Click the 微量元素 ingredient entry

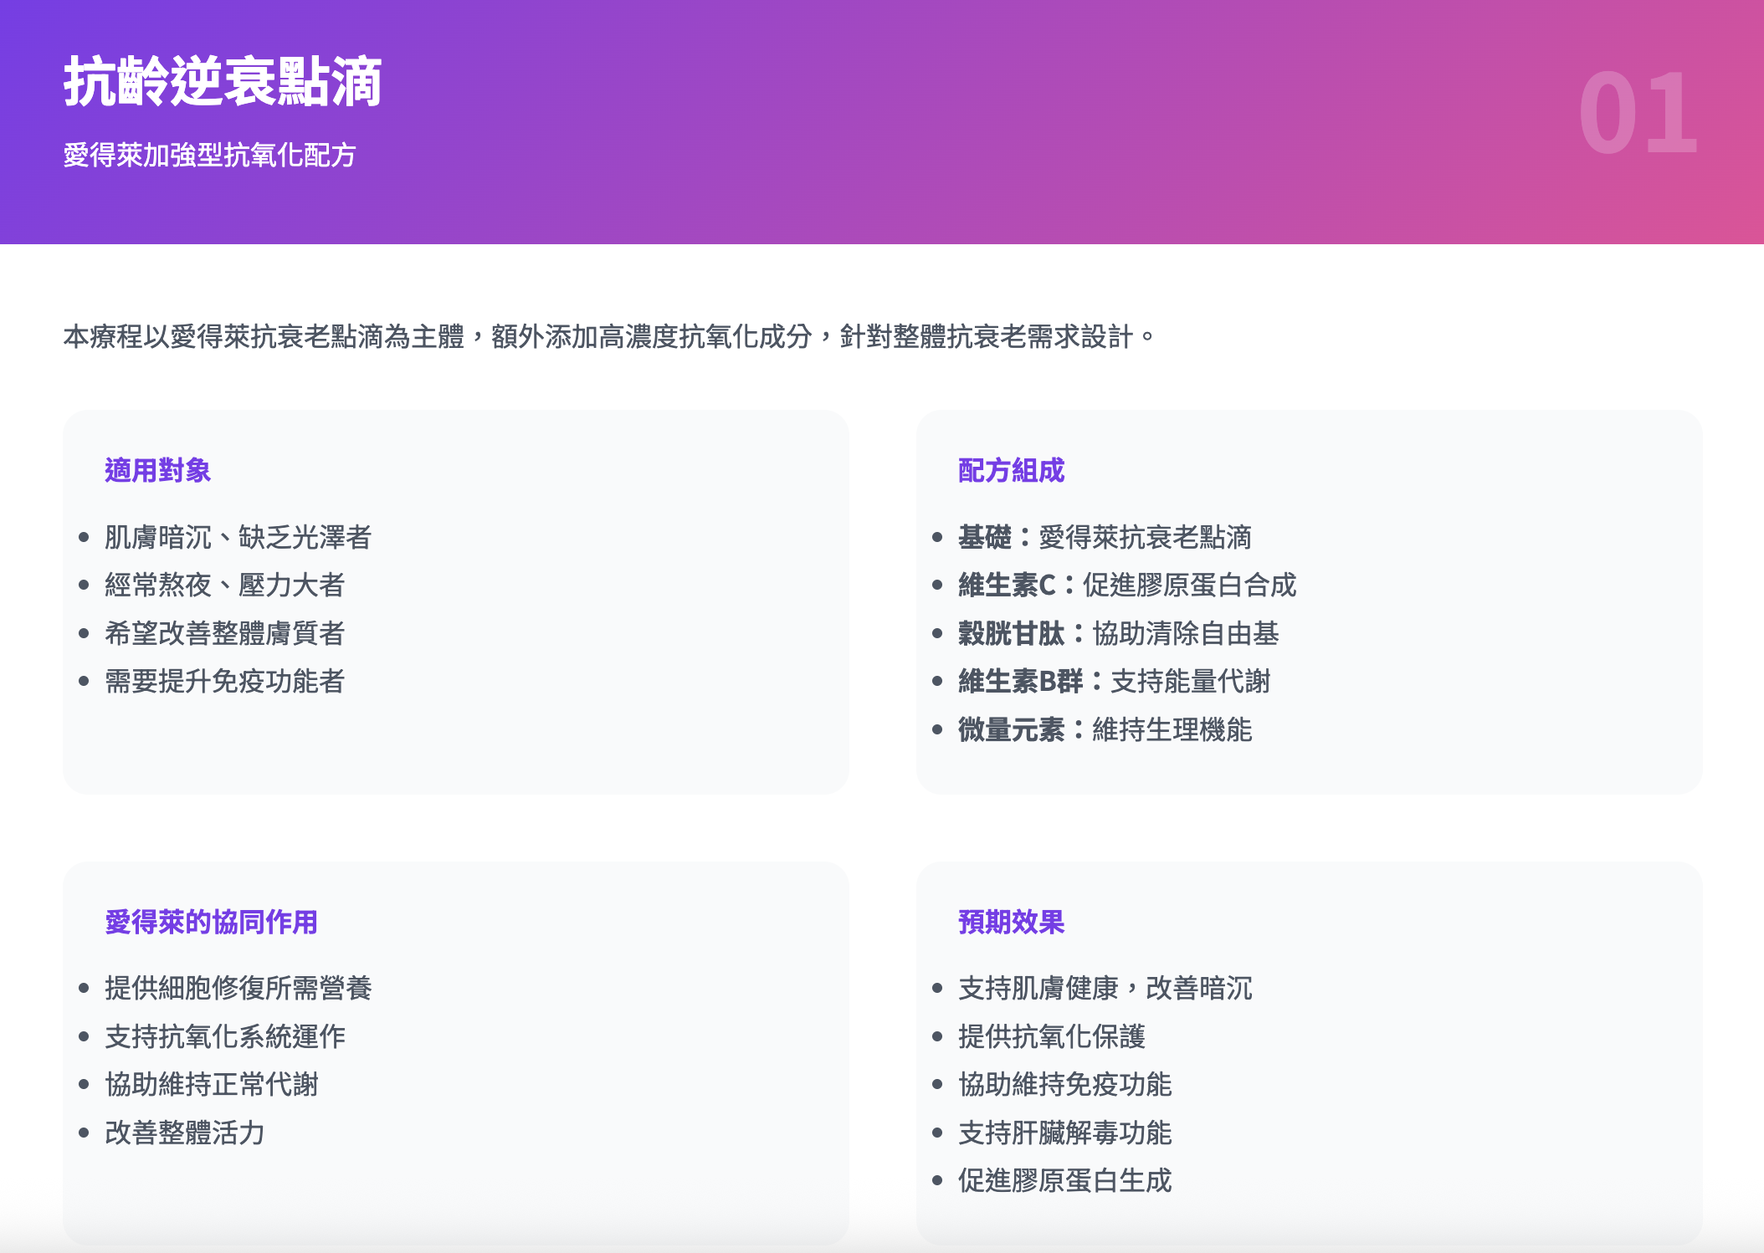[x=1105, y=729]
